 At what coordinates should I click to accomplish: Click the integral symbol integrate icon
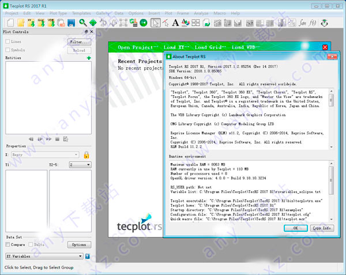pos(302,22)
